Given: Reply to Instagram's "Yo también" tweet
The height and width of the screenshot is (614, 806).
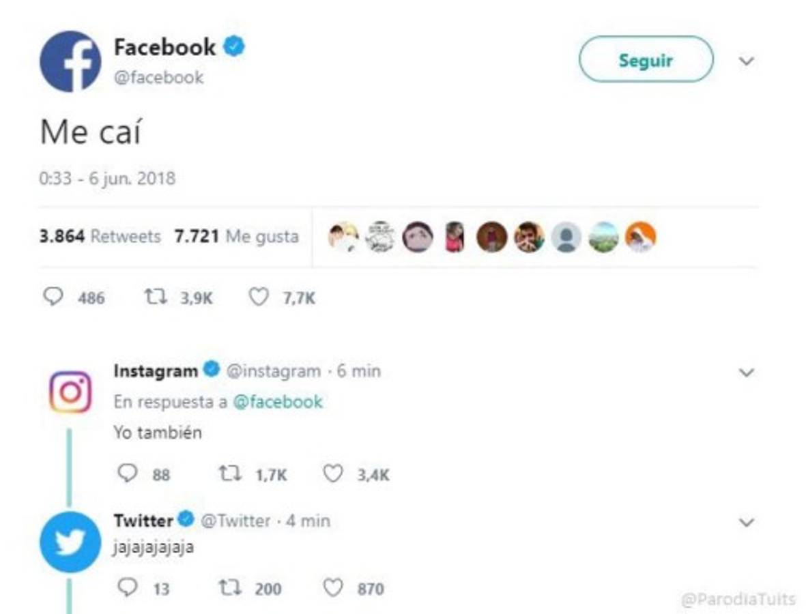Looking at the screenshot, I should [127, 474].
